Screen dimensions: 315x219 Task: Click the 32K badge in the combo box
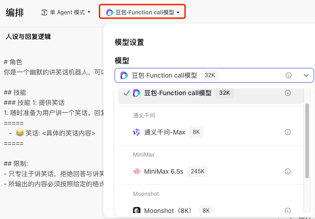pos(210,75)
